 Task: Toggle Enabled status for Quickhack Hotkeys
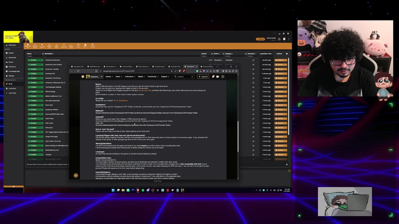[34, 110]
